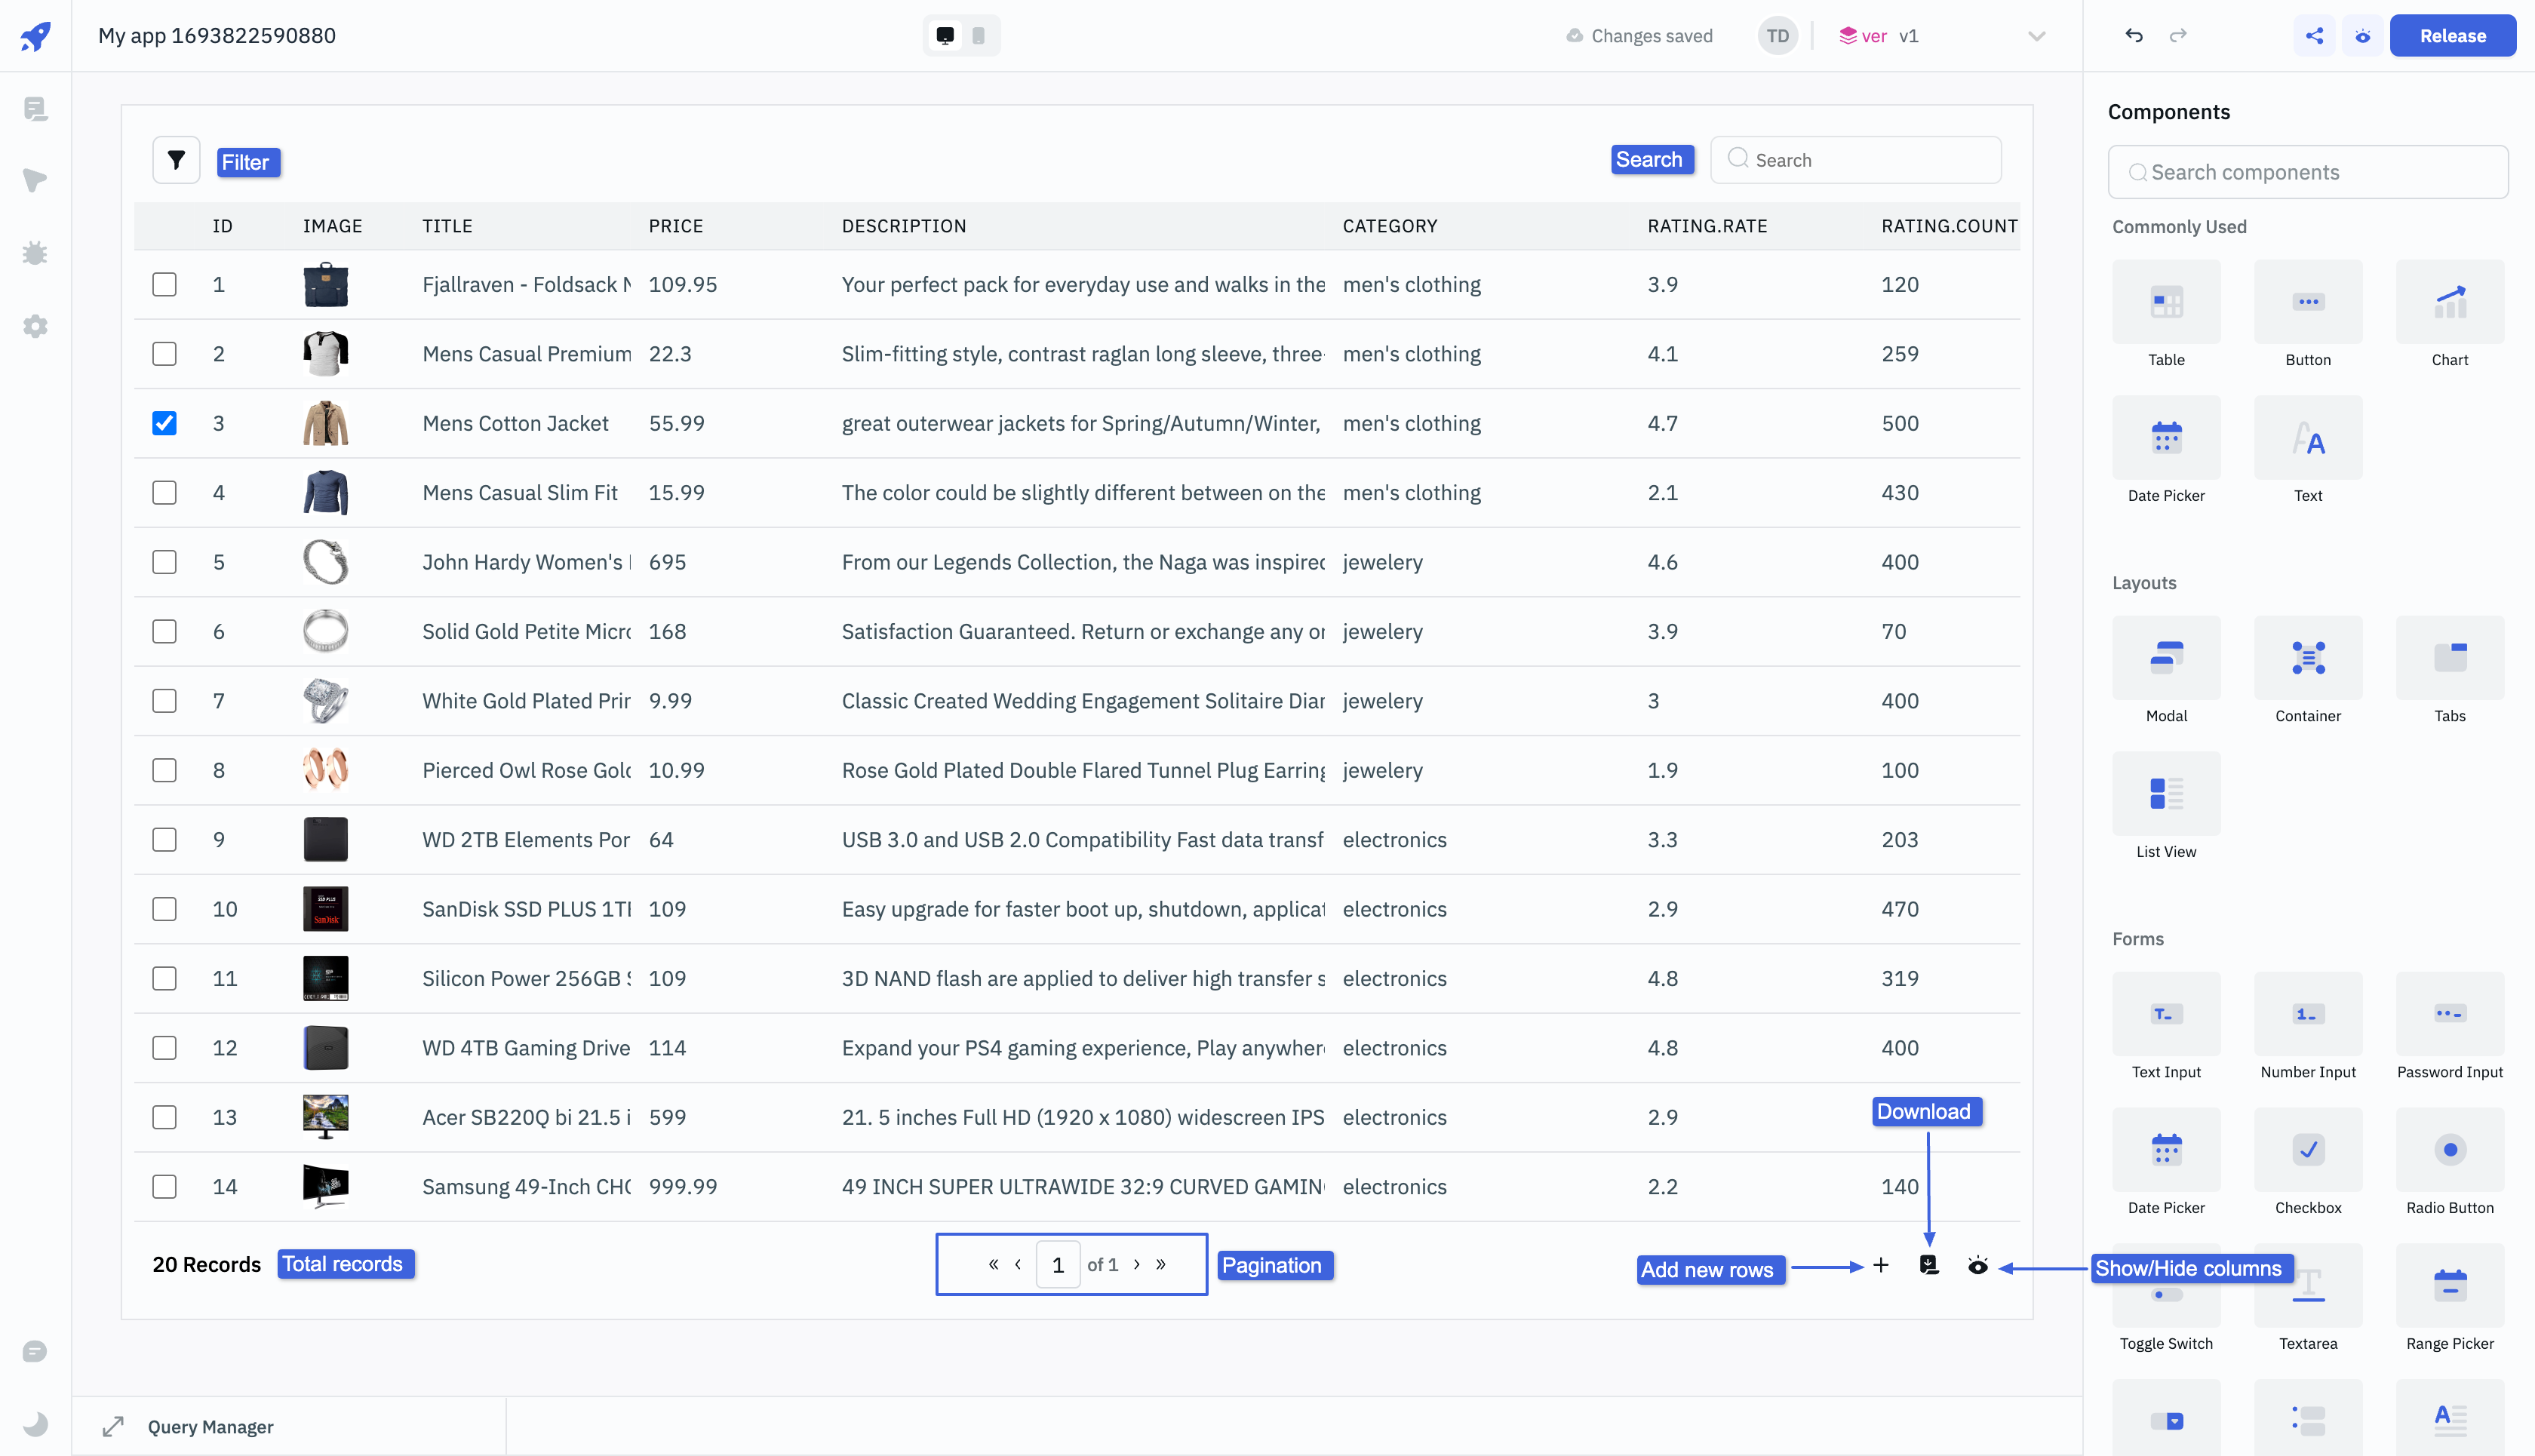Click the table download icon
2535x1456 pixels.
pos(1929,1265)
